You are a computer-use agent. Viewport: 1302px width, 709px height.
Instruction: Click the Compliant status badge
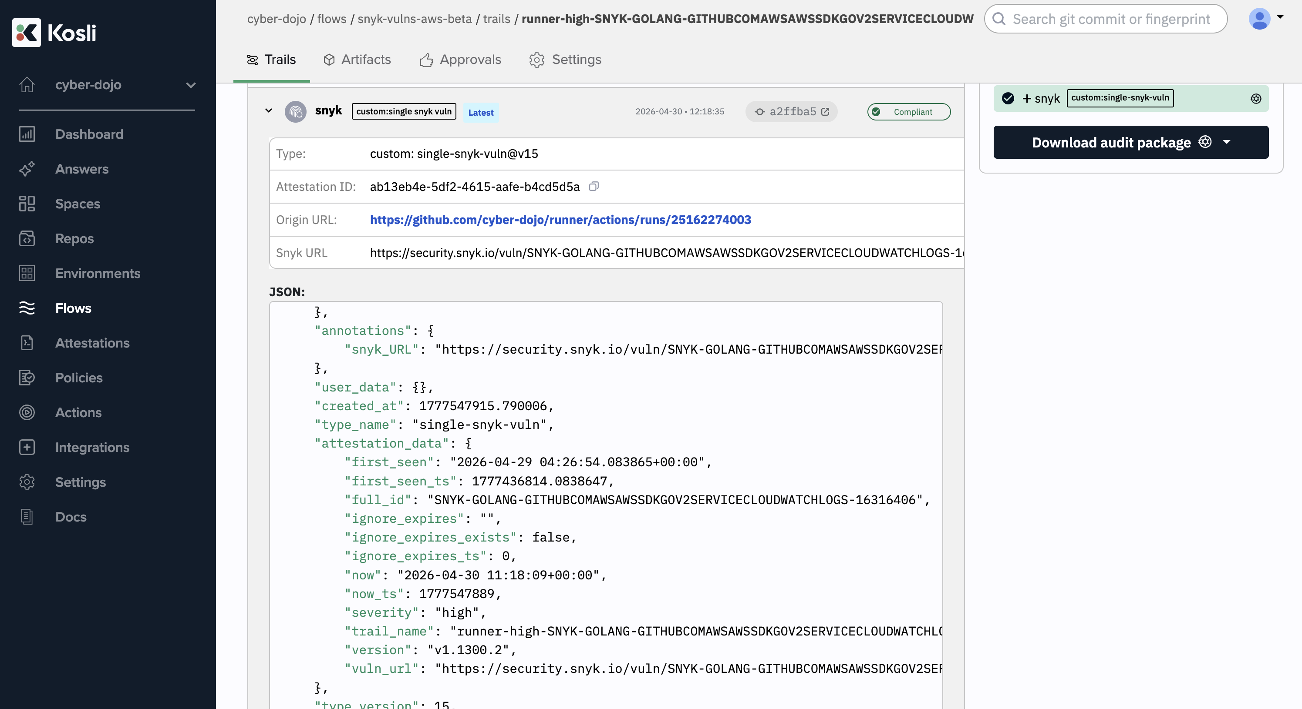(909, 112)
